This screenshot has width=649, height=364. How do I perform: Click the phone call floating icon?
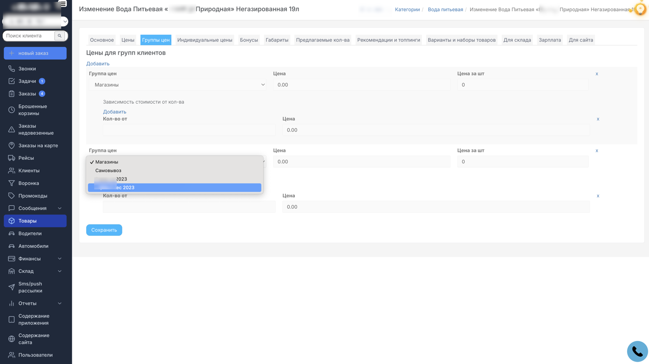637,351
